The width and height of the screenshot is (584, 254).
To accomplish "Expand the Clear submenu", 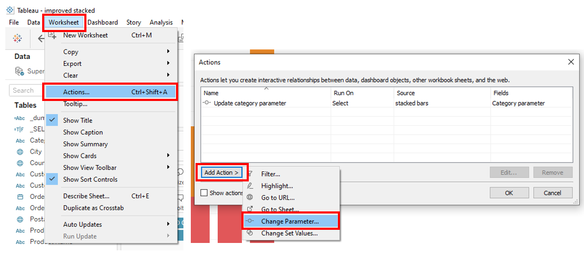I will click(x=111, y=75).
